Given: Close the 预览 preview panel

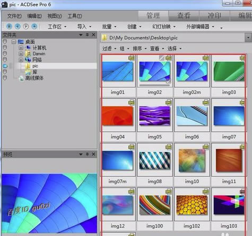Looking at the screenshot, I should pyautogui.click(x=93, y=155).
